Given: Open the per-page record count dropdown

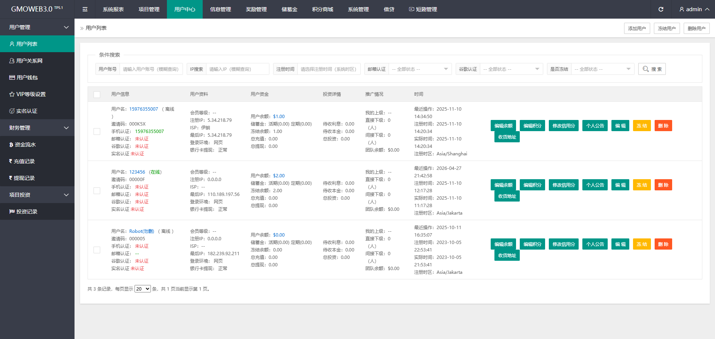Looking at the screenshot, I should point(142,289).
